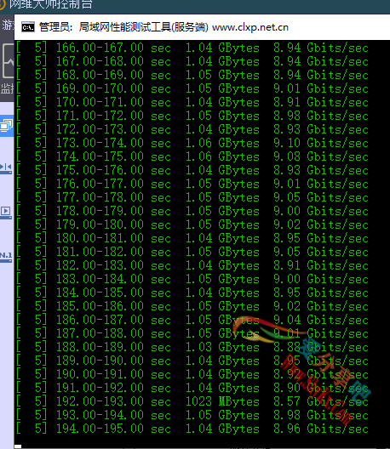Screen dimensions: 390x449
Task: Select the highlighted stacked computers icon
Action: click(7, 126)
